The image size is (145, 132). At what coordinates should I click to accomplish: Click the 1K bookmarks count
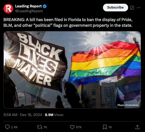click(x=110, y=127)
